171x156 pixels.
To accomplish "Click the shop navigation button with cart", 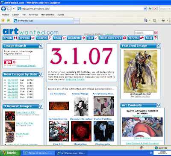I will [59, 38].
